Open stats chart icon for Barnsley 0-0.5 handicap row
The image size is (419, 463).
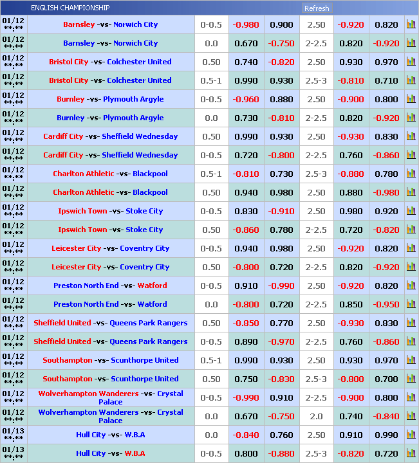[411, 24]
